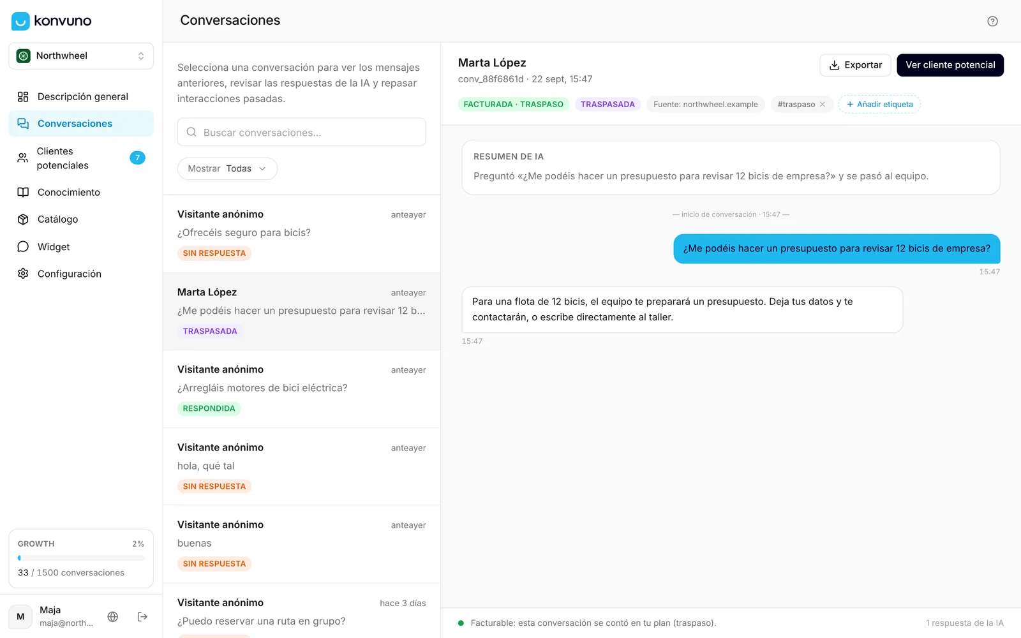The height and width of the screenshot is (638, 1021).
Task: Open the Catálogo page
Action: click(x=81, y=219)
